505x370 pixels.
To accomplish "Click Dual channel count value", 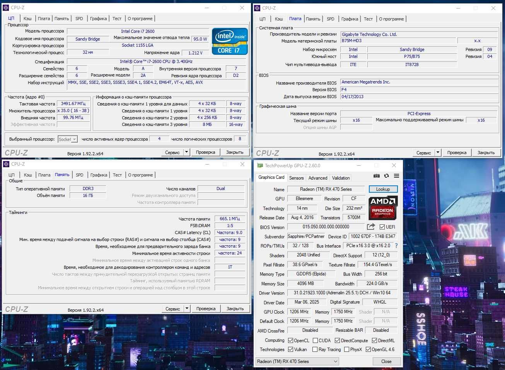I will tap(221, 188).
